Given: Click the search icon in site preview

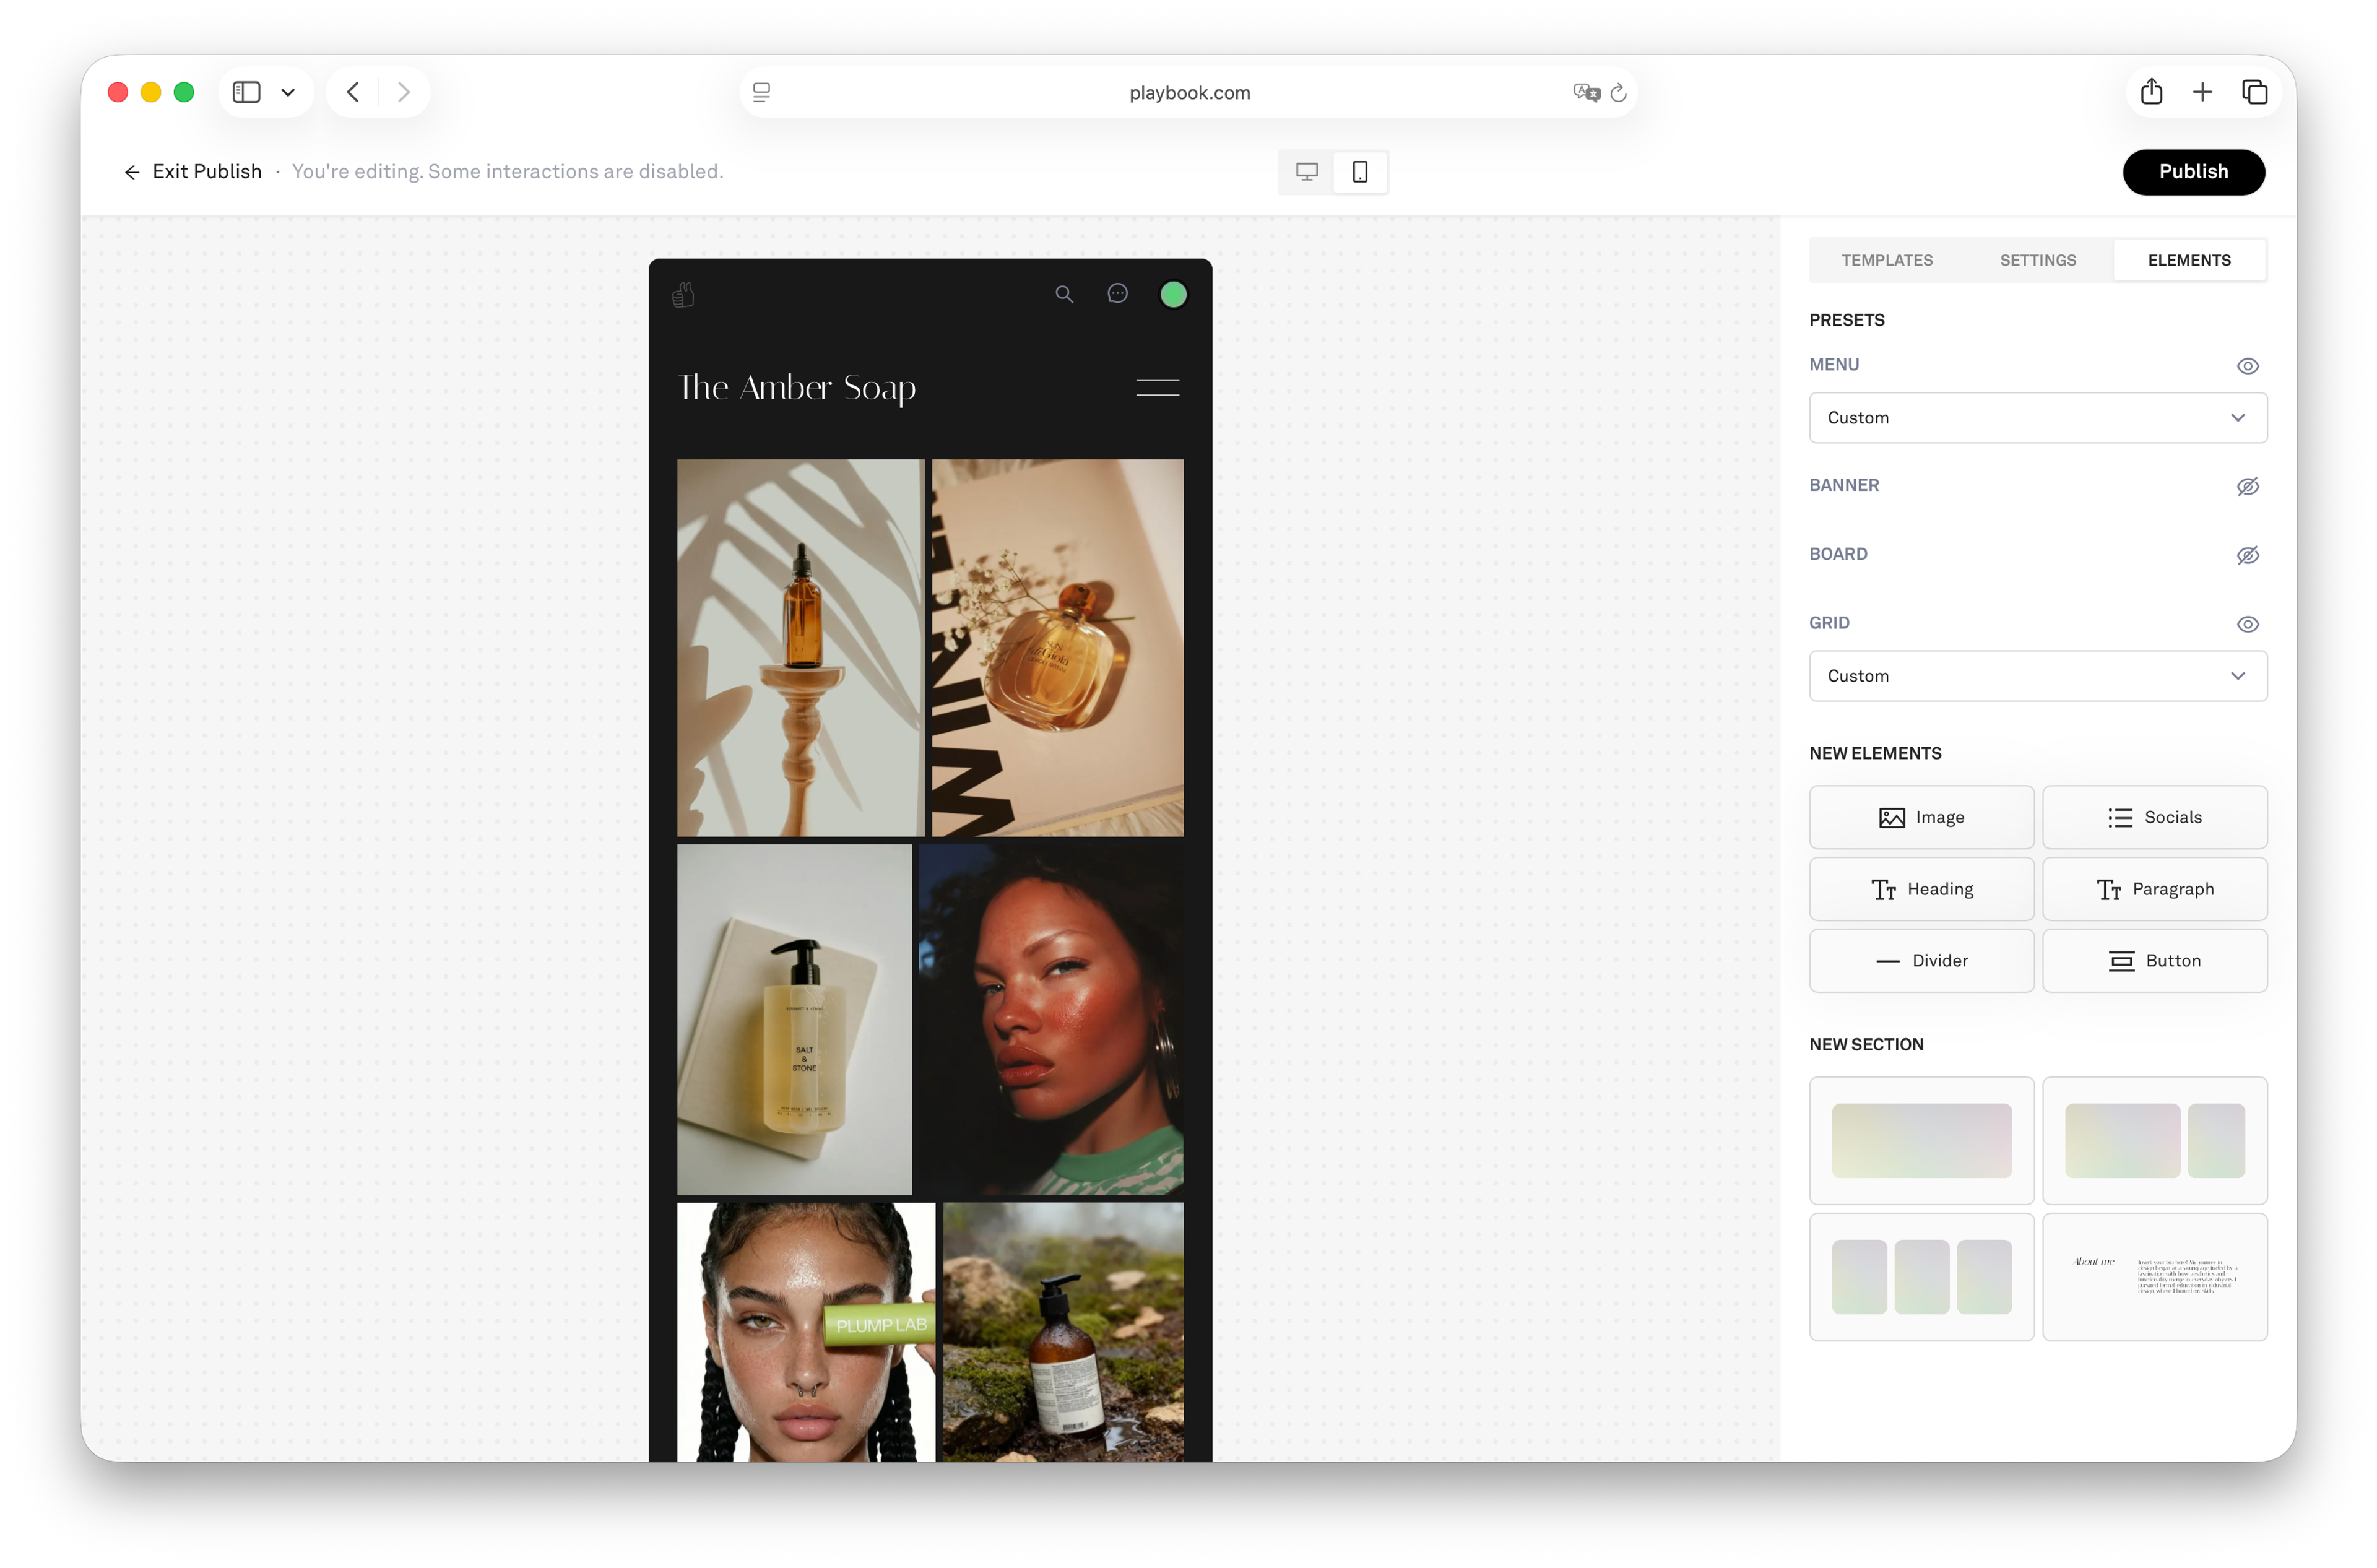Looking at the screenshot, I should pyautogui.click(x=1064, y=294).
